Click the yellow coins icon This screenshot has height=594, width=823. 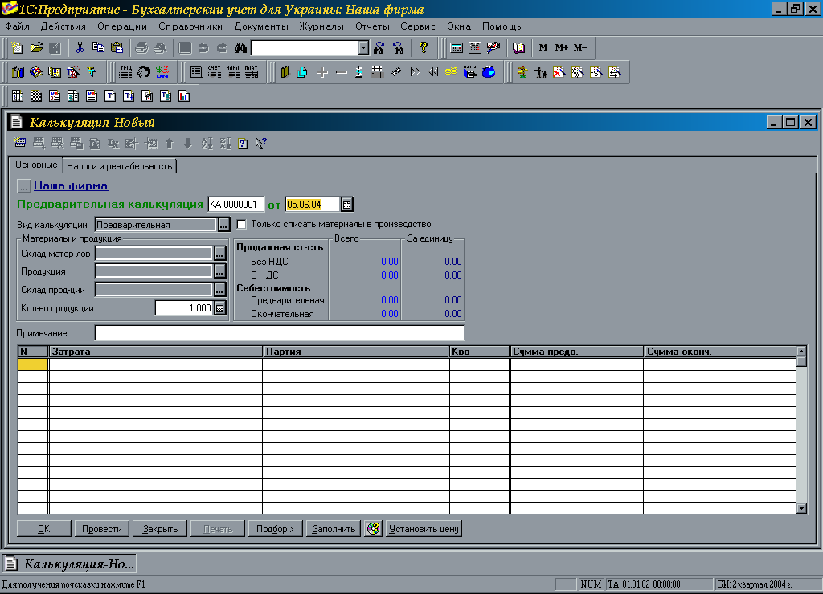pyautogui.click(x=451, y=72)
